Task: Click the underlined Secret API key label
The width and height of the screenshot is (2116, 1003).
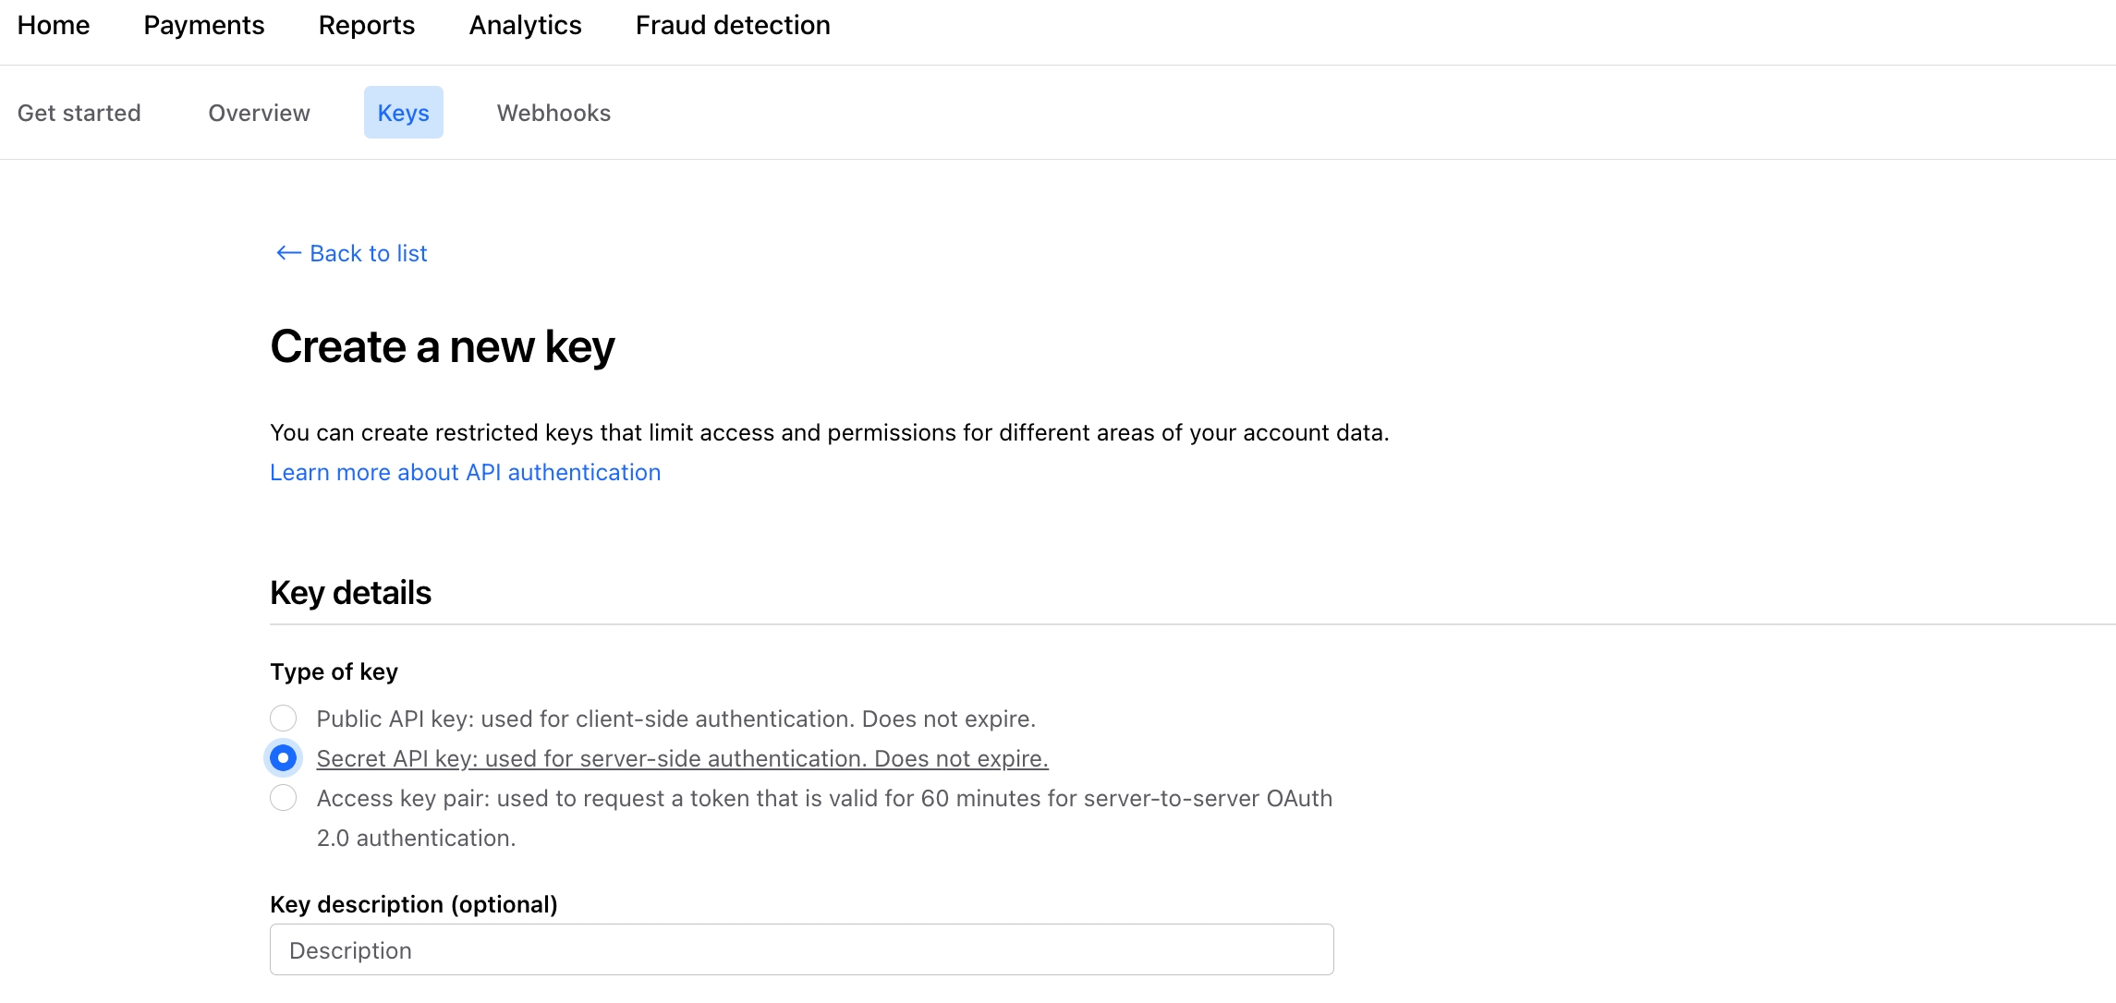Action: pyautogui.click(x=683, y=758)
